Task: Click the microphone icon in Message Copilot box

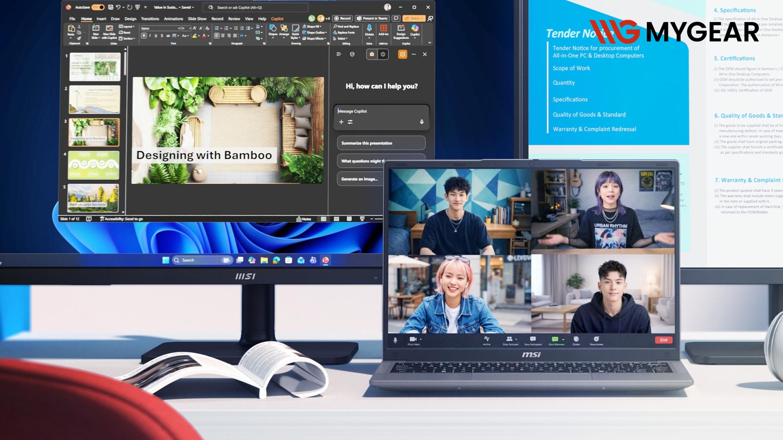Action: pos(422,122)
